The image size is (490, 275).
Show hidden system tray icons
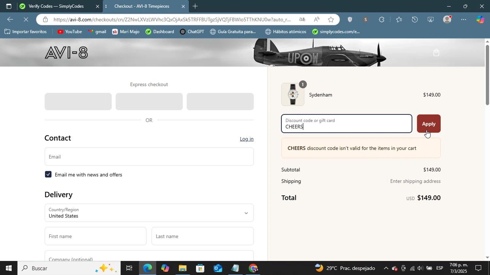(386, 268)
